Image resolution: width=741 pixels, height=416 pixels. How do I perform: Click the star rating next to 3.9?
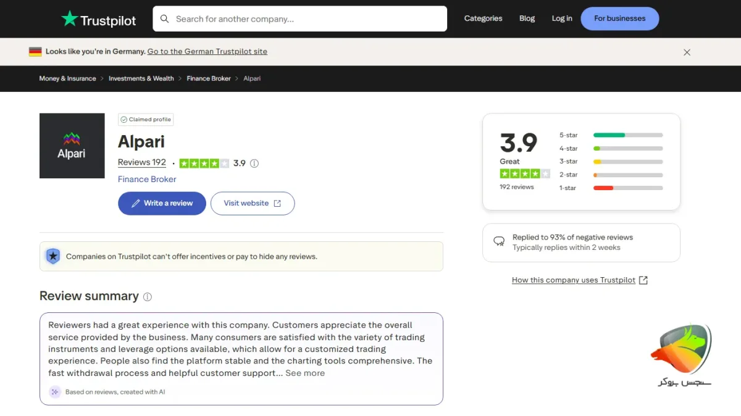click(204, 164)
